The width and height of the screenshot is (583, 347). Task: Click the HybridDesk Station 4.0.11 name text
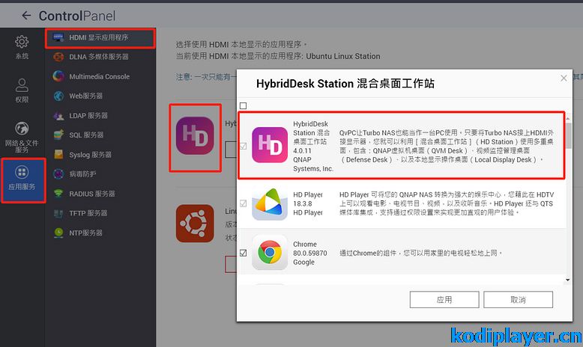[x=313, y=147]
